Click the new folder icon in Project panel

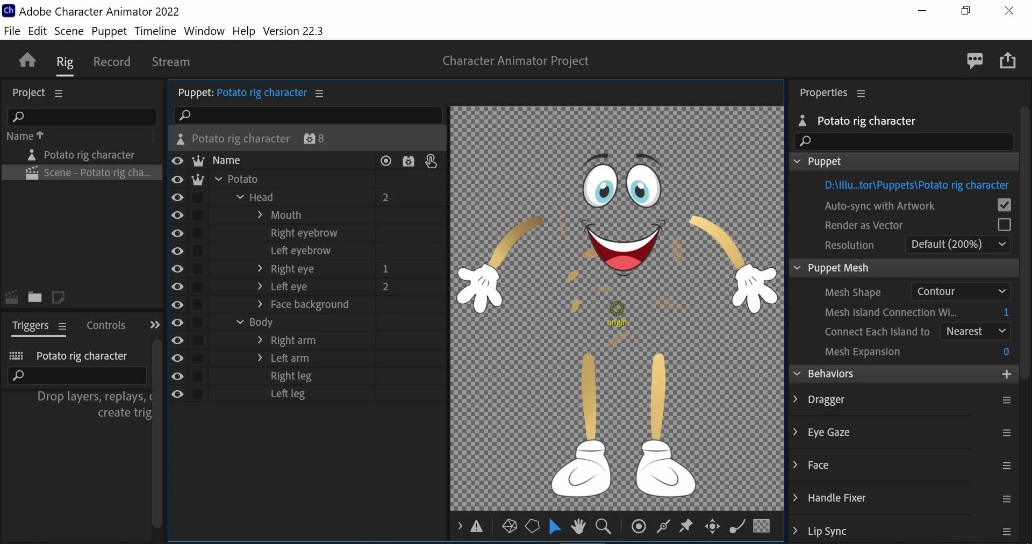(x=35, y=297)
